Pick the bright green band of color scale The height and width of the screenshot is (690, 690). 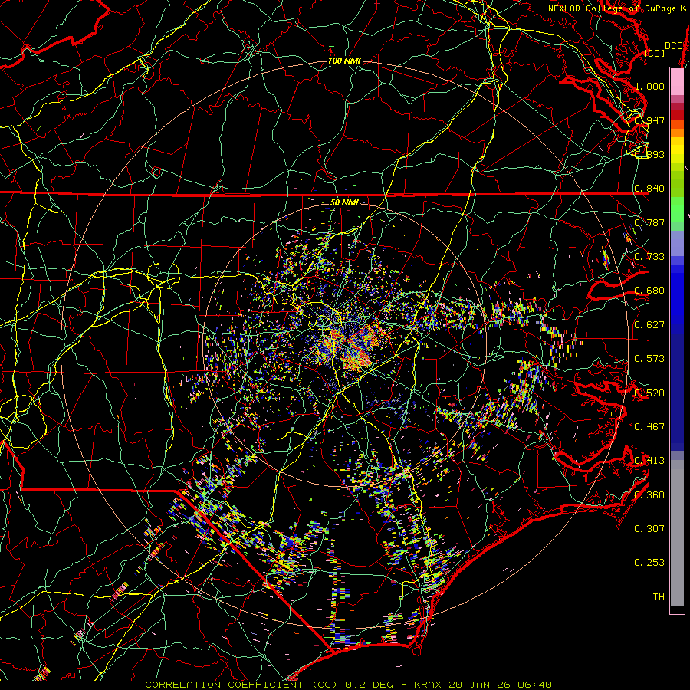click(x=677, y=210)
